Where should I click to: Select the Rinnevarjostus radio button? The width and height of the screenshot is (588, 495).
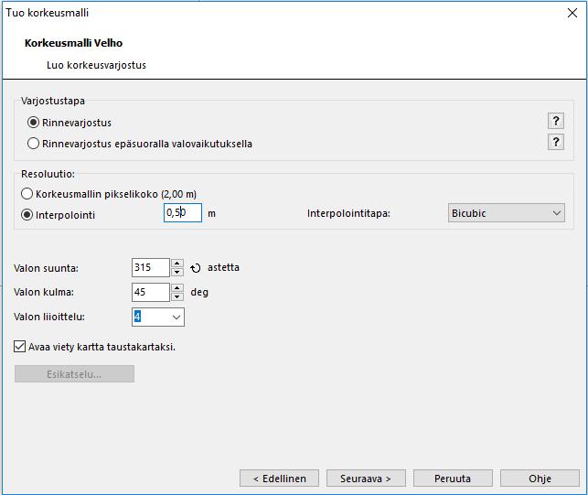tap(33, 123)
